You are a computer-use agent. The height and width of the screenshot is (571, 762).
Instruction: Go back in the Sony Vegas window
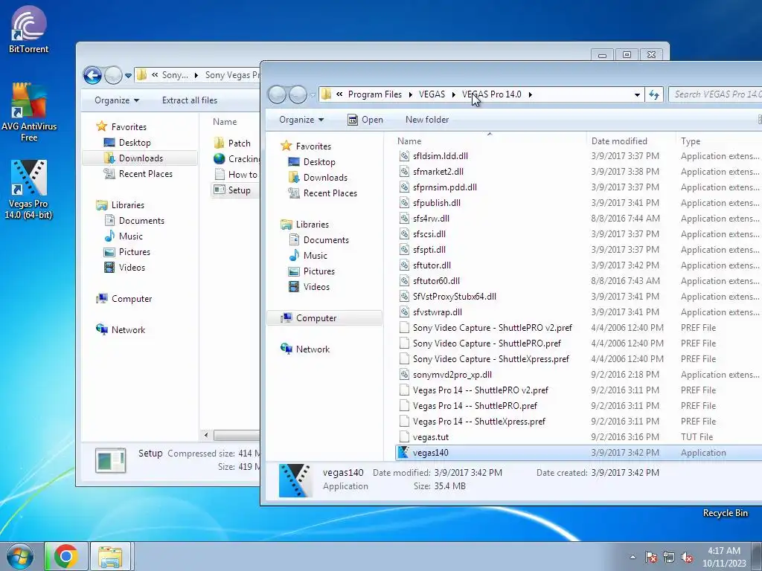(x=92, y=75)
